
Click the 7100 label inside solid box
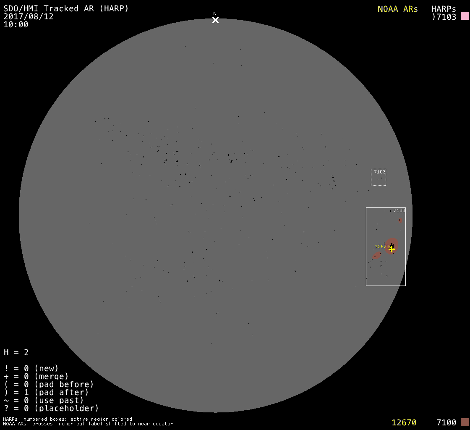(x=399, y=210)
